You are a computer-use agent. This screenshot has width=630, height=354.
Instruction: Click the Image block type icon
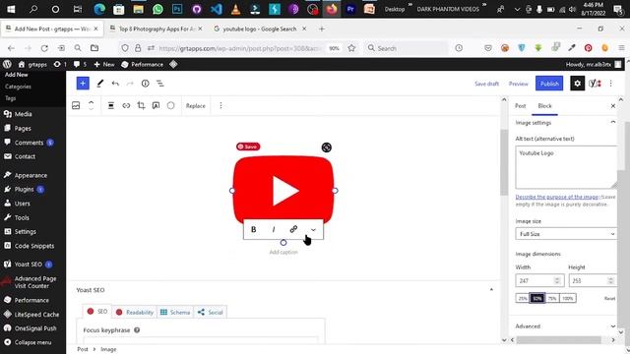tap(76, 105)
